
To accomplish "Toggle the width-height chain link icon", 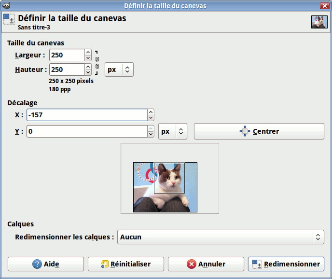I will 97,62.
